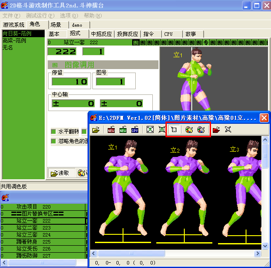Open image file with yellow folder icon

tap(96, 129)
